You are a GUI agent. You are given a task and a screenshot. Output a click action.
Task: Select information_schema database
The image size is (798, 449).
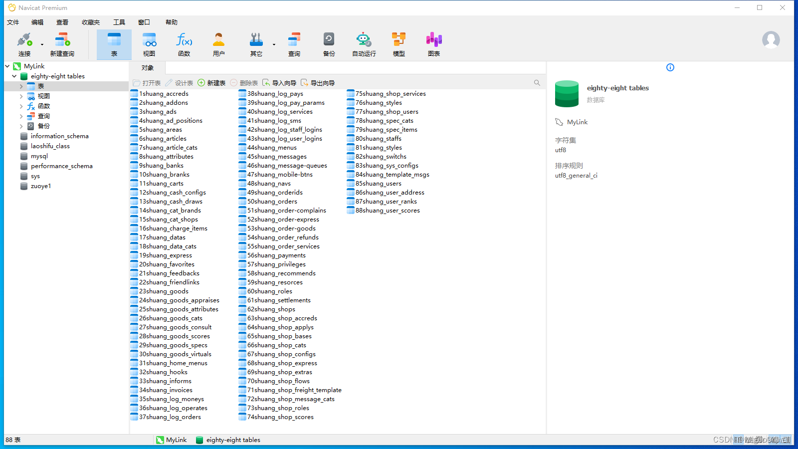coord(59,136)
